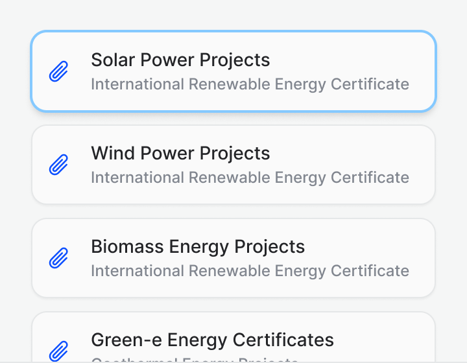Click the cut-off subtitle under Green-e Energy Certificates

(195, 358)
